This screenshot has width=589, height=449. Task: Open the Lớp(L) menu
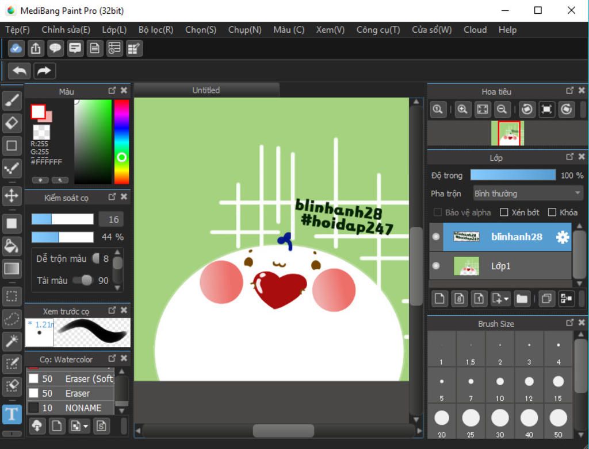(x=114, y=30)
